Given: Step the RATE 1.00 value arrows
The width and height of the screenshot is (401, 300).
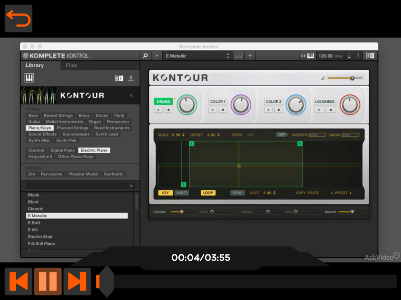Looking at the screenshot, I should [274, 193].
